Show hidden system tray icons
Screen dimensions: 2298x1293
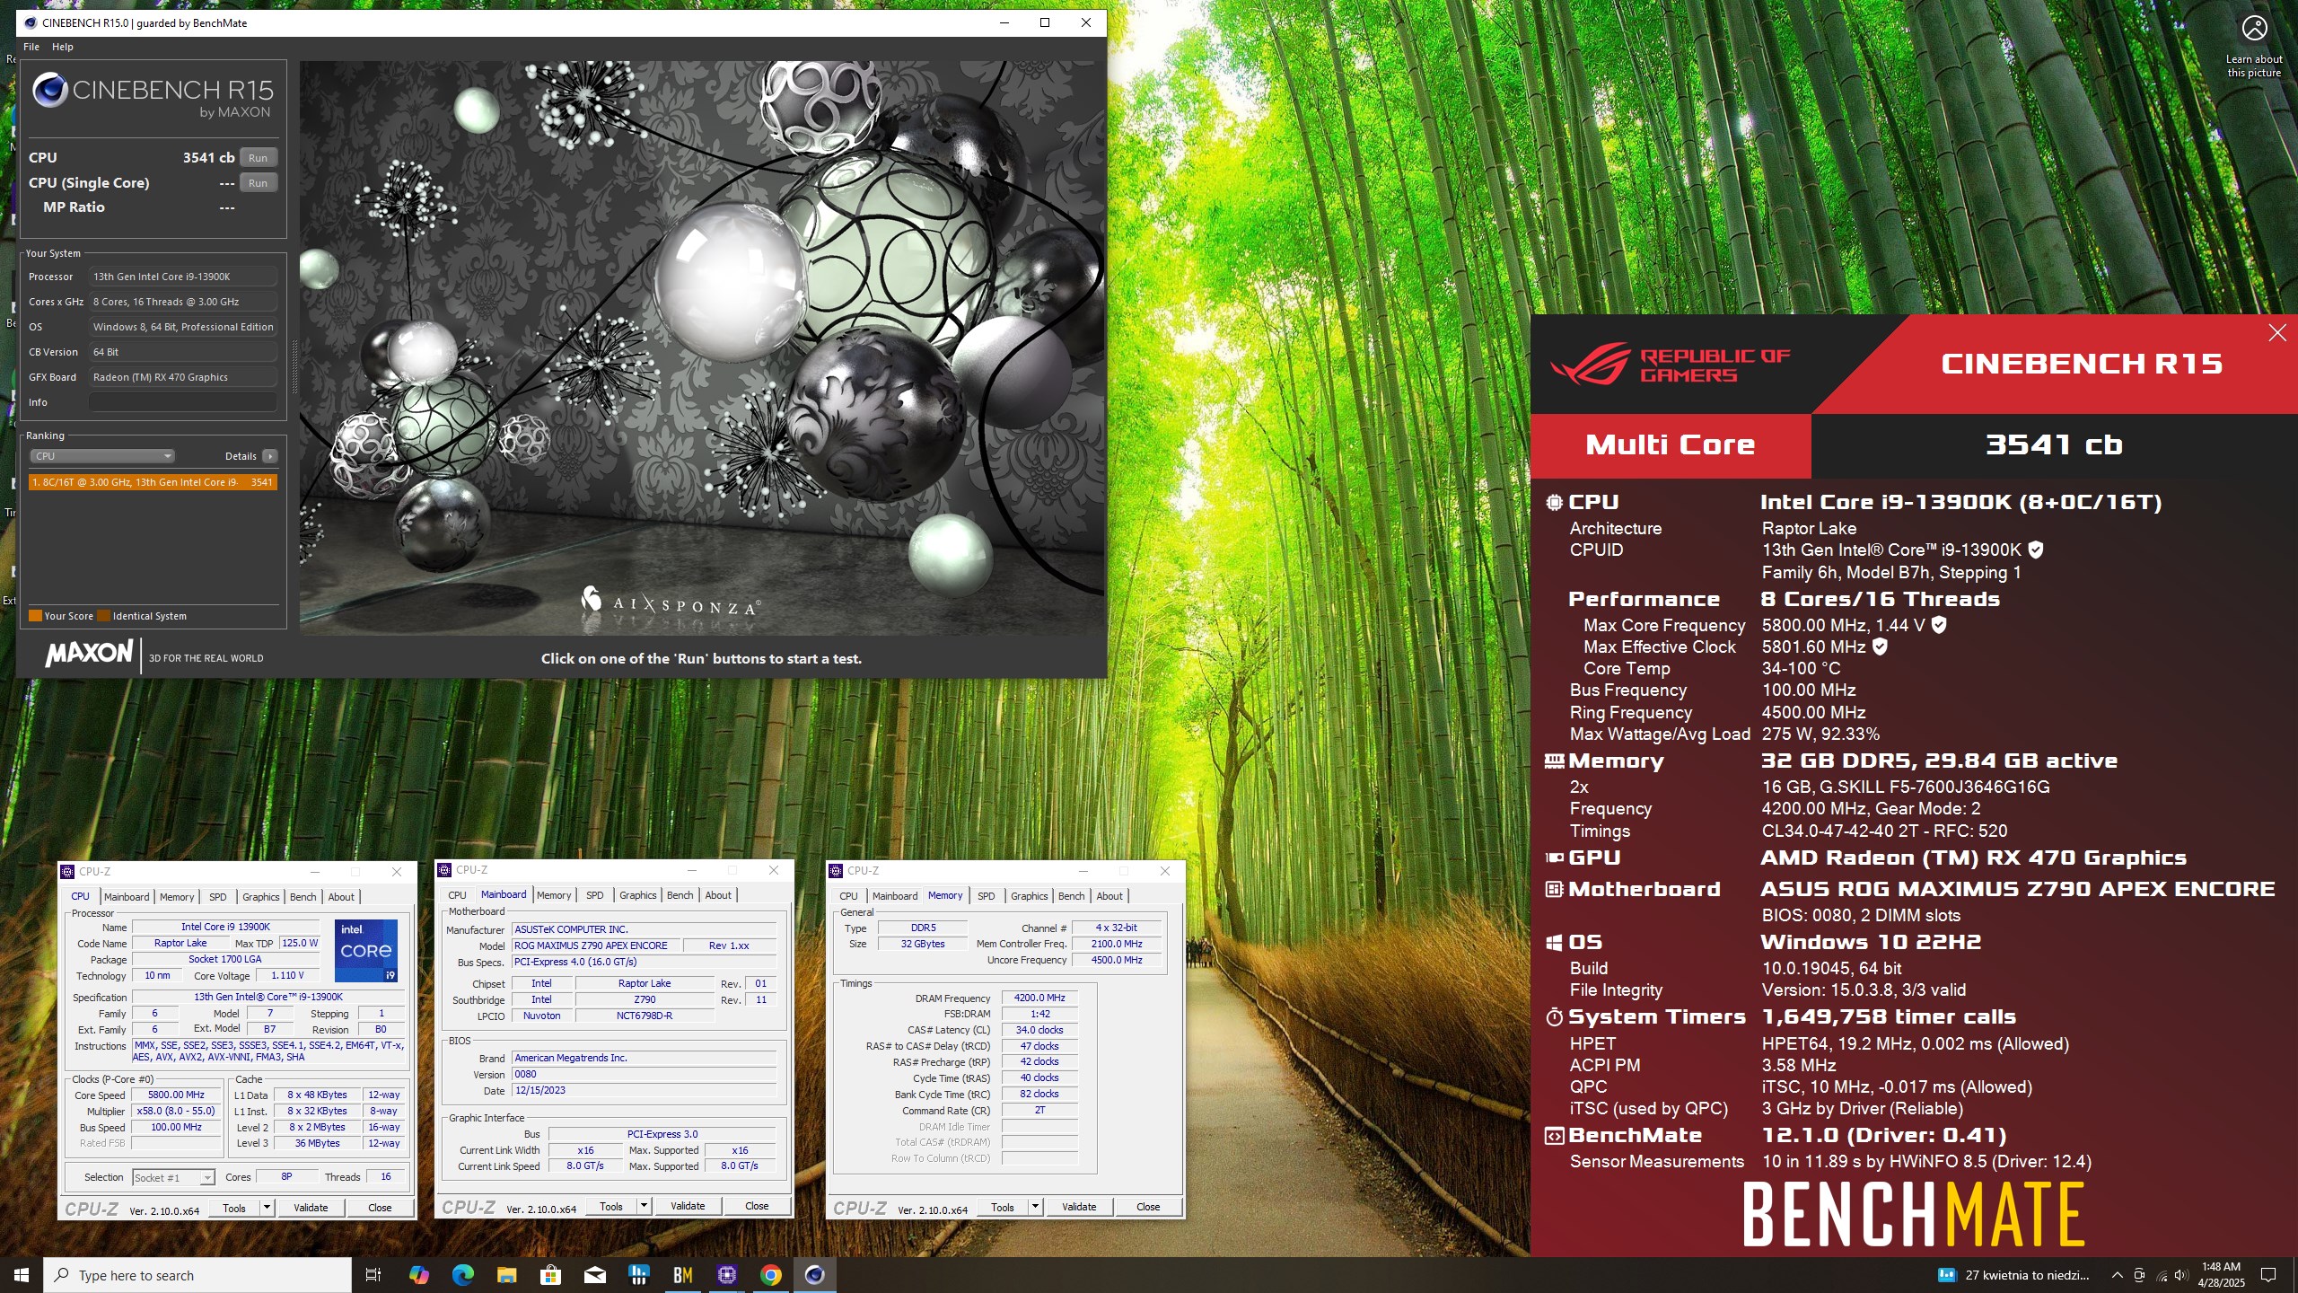(2117, 1275)
